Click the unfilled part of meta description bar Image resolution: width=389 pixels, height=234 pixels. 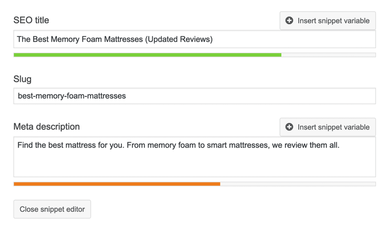pos(297,184)
